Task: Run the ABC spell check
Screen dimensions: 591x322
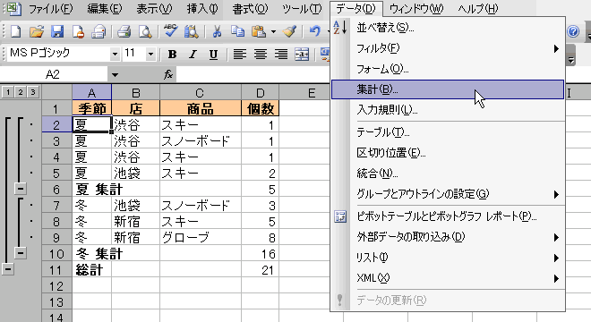Action: tap(171, 31)
